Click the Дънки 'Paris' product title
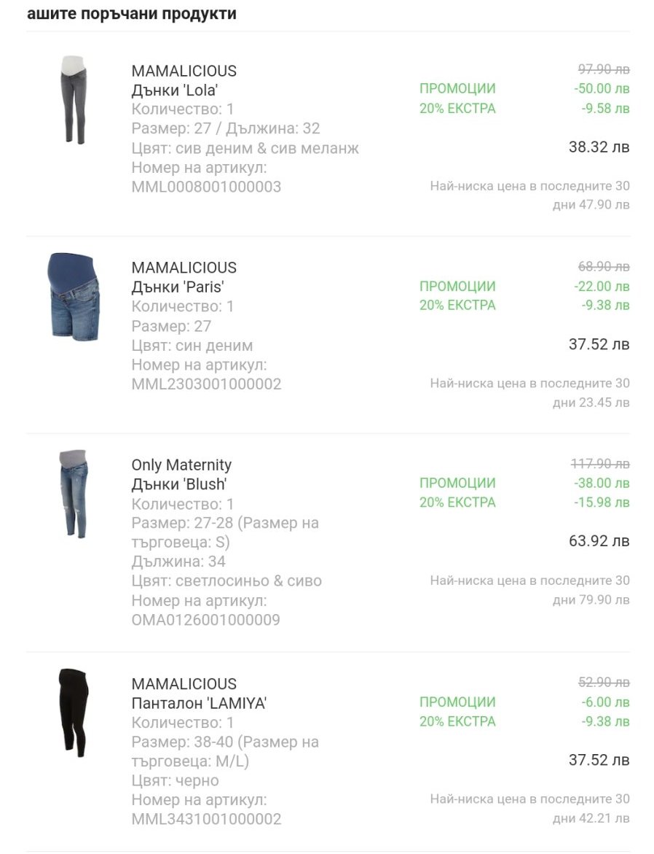Image resolution: width=654 pixels, height=854 pixels. (x=177, y=287)
